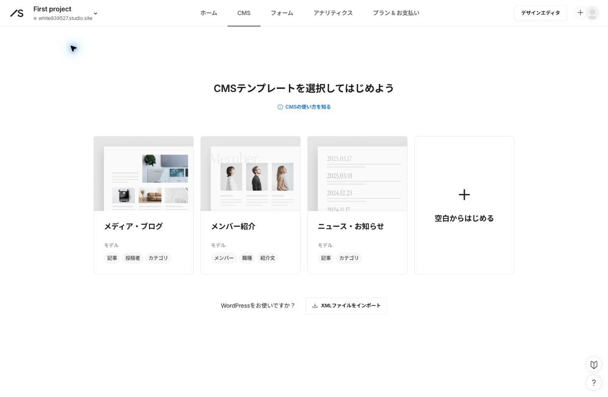Click the plus add-member icon
608x397 pixels.
point(580,13)
